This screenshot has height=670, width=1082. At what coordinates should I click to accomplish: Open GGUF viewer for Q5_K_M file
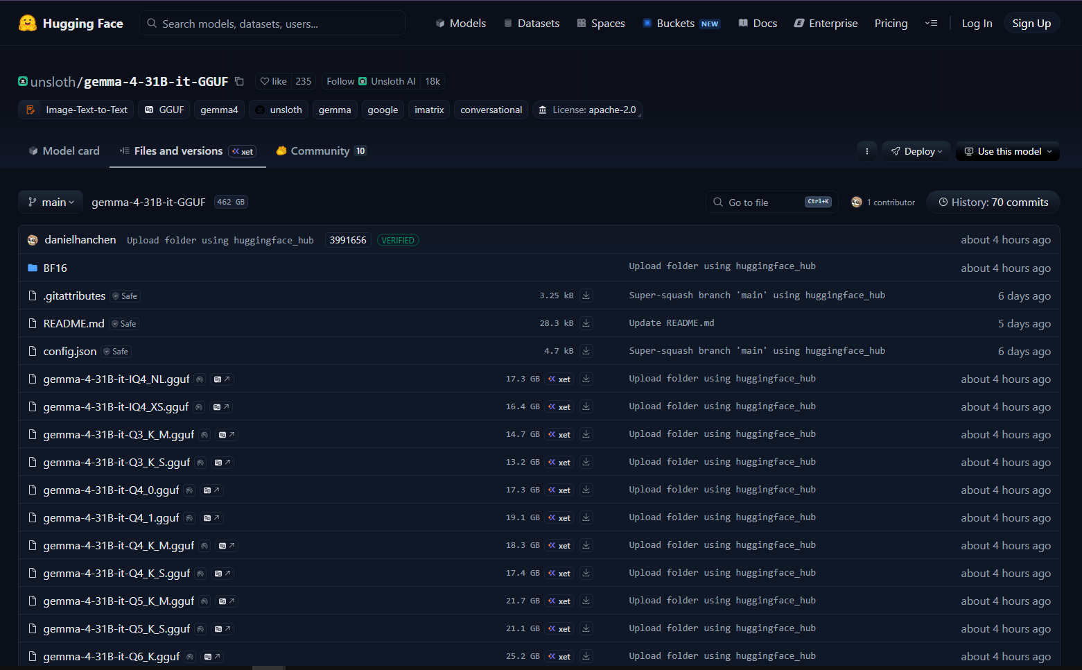click(x=227, y=601)
